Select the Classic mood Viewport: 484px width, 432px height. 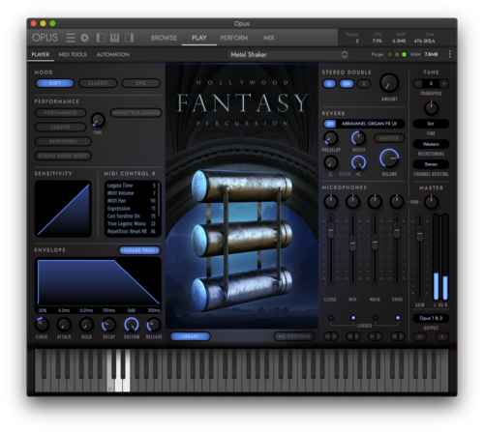(98, 83)
